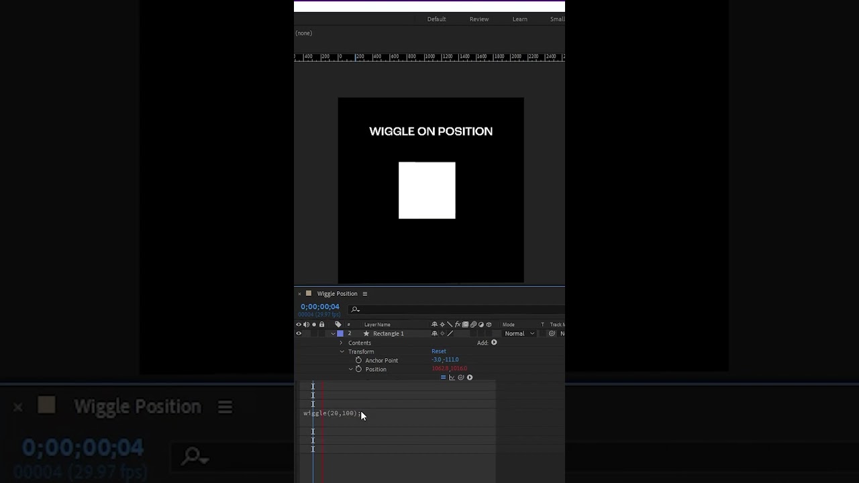The width and height of the screenshot is (859, 483).
Task: Select the Rectangle 1 layer name
Action: [389, 333]
